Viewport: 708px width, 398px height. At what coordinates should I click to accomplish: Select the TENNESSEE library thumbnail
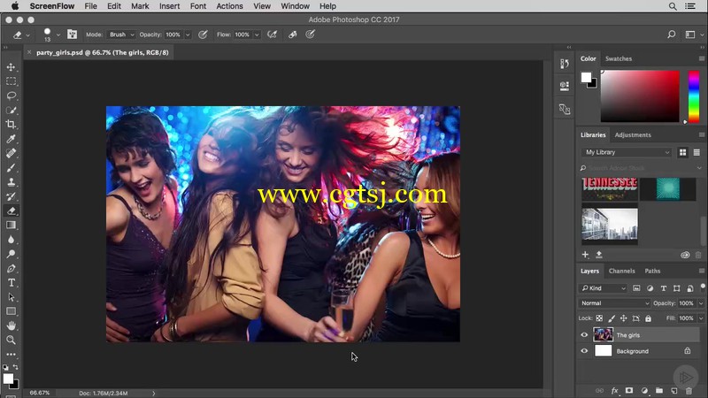coord(610,189)
